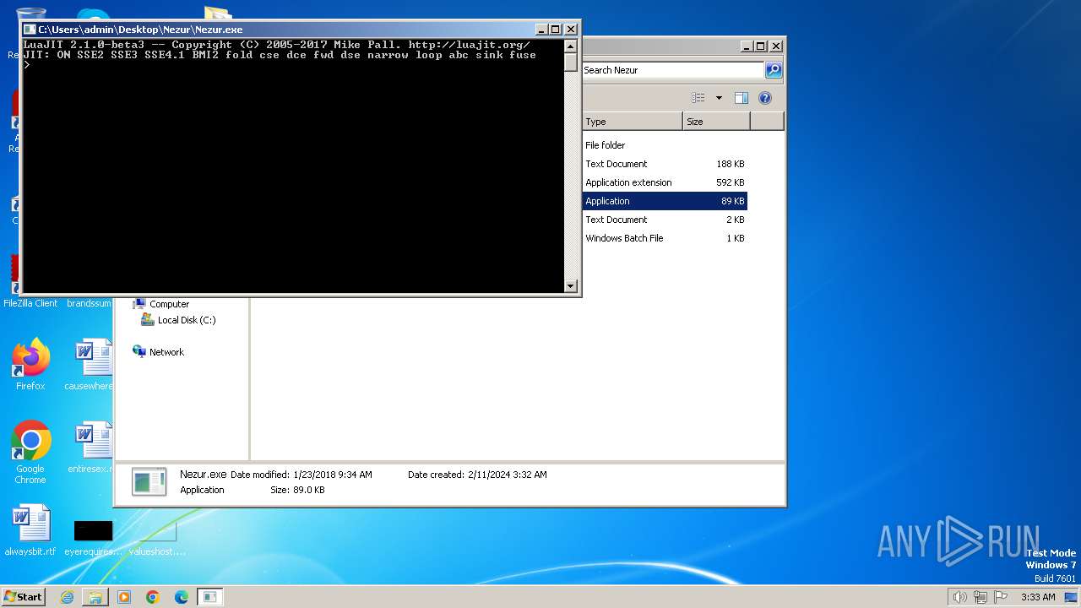Switch to Nezur.exe console taskbar button

point(210,597)
